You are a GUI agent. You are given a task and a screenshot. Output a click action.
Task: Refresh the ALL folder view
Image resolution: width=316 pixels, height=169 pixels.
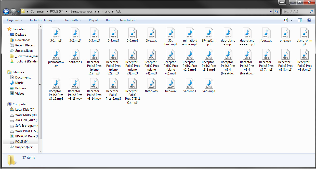pyautogui.click(x=277, y=11)
